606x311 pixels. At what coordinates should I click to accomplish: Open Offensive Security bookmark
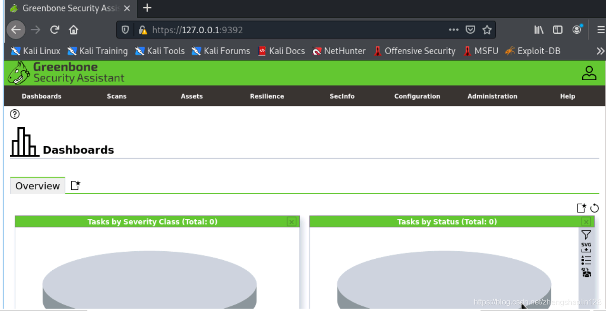414,51
